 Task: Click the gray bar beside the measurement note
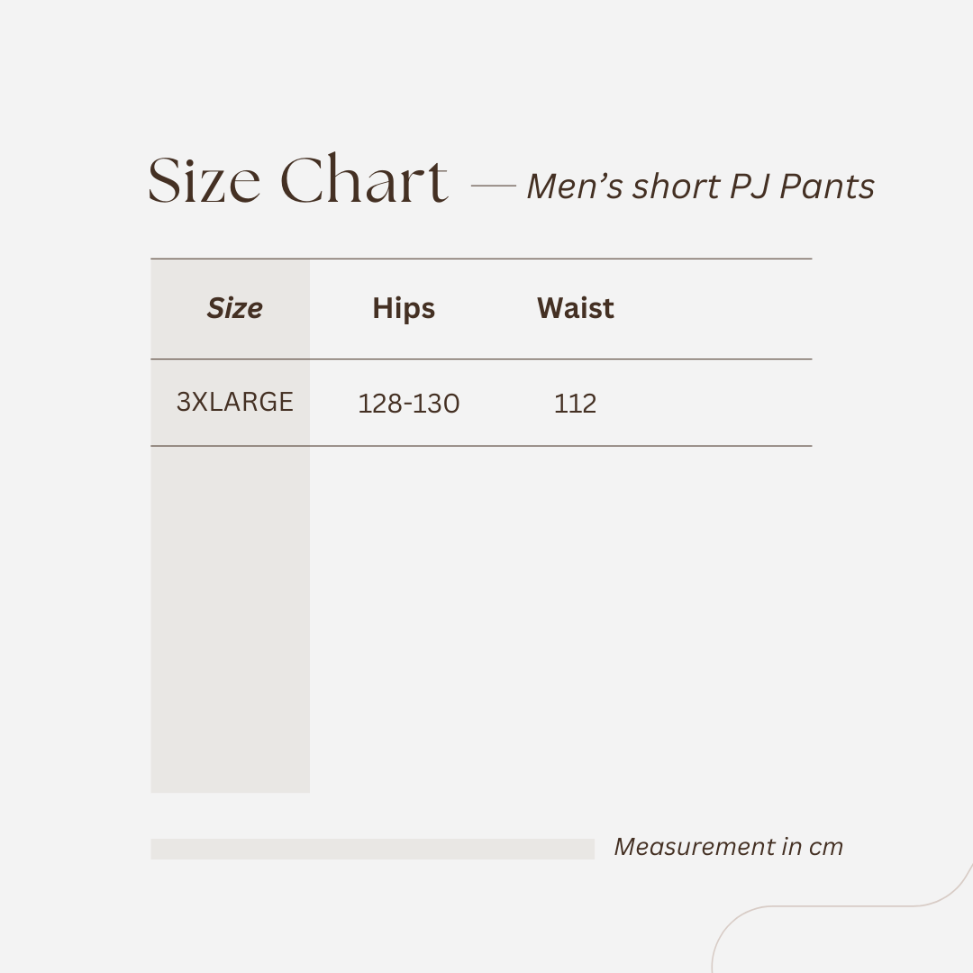click(372, 849)
